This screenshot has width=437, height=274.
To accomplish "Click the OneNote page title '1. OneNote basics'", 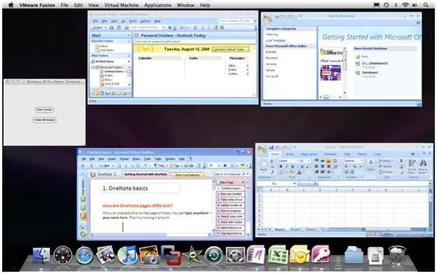I will tap(126, 189).
